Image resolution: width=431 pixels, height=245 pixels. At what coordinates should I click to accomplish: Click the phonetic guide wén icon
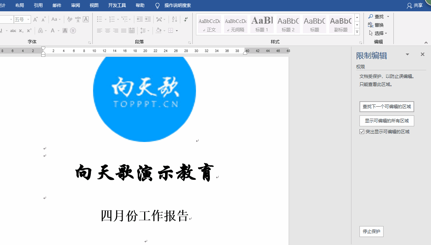click(x=78, y=19)
